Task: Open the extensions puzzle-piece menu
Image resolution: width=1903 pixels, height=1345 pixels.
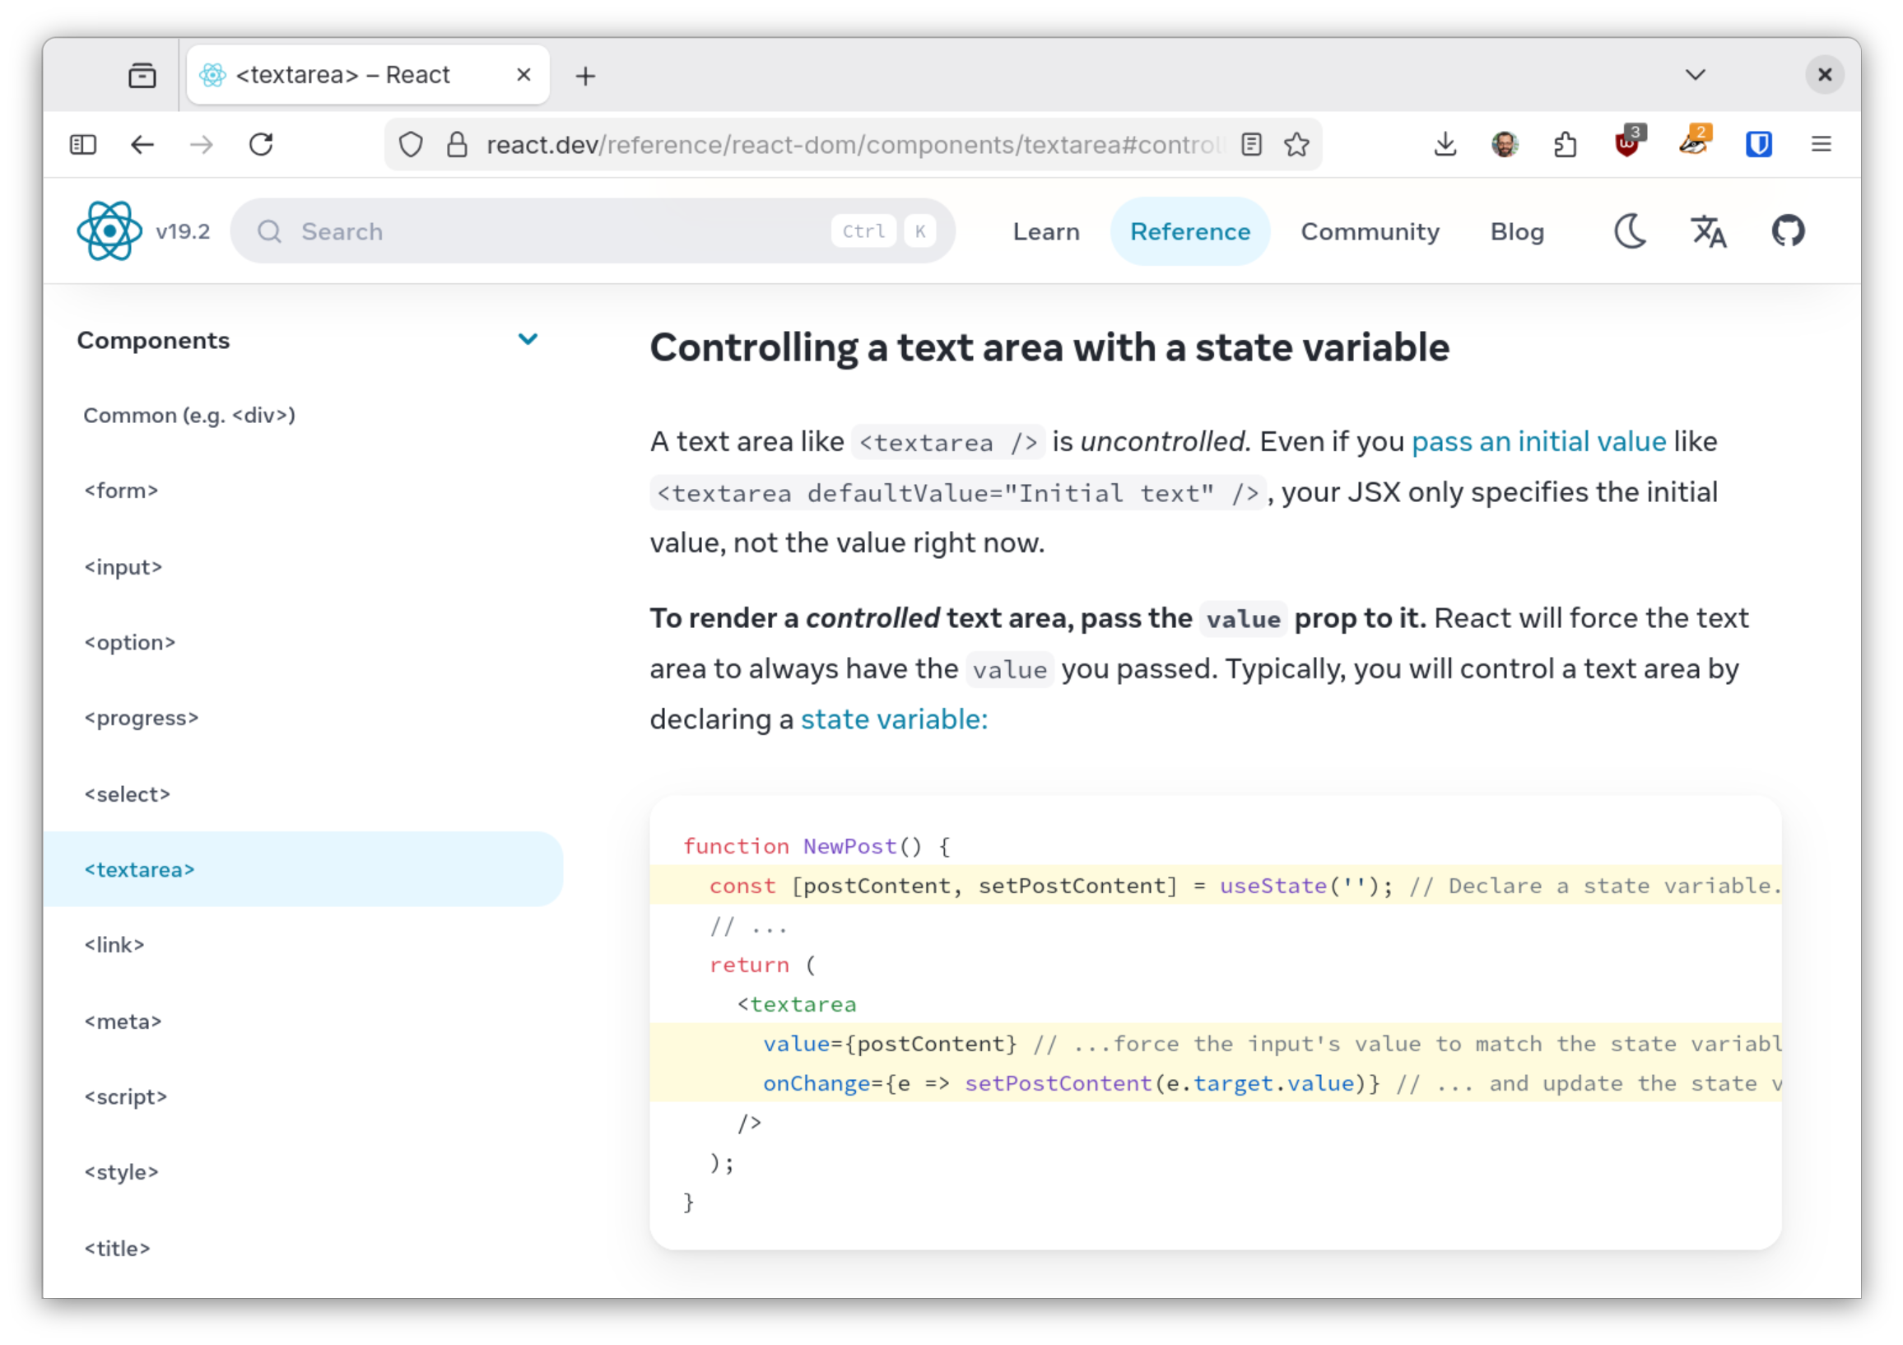Action: pos(1565,145)
